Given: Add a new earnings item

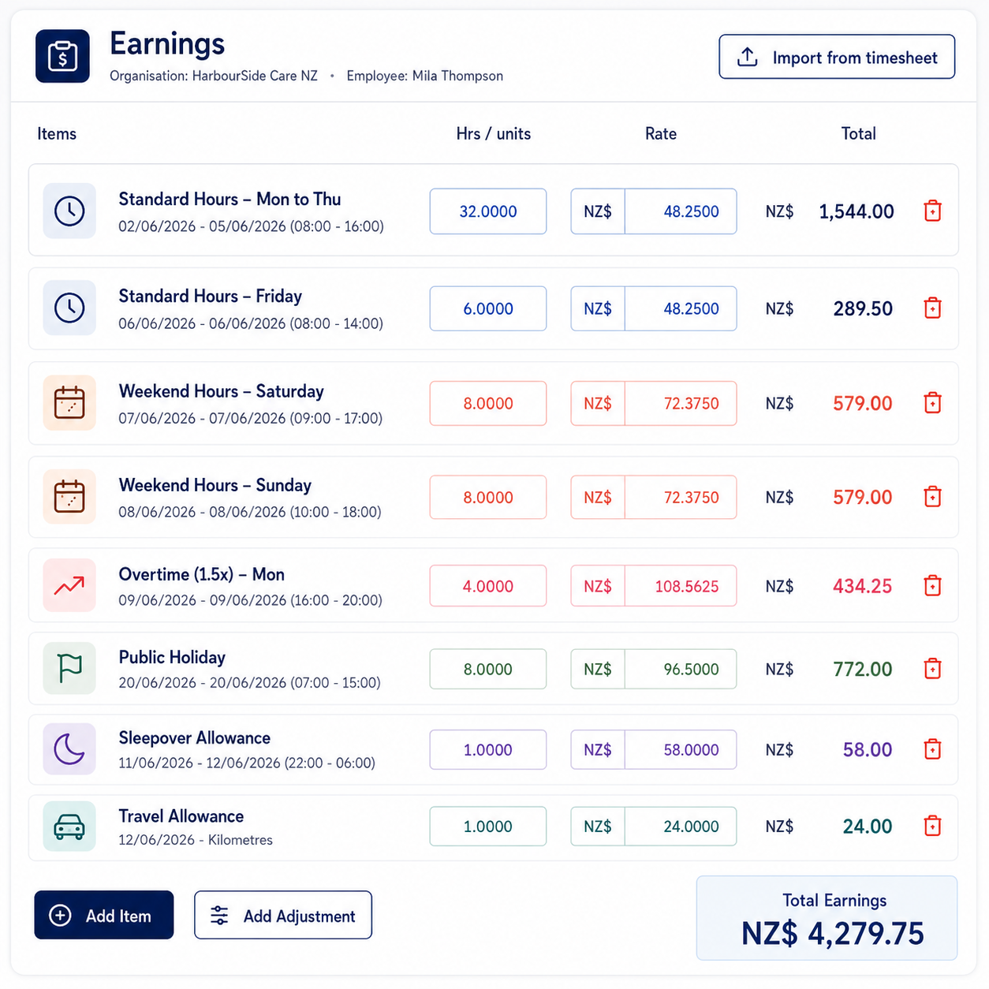Looking at the screenshot, I should click(104, 915).
